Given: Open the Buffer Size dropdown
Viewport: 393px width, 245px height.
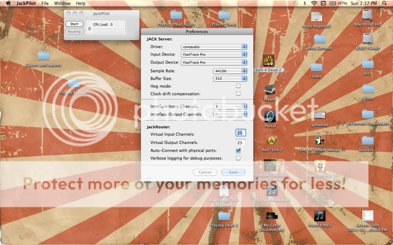Looking at the screenshot, I should click(230, 78).
